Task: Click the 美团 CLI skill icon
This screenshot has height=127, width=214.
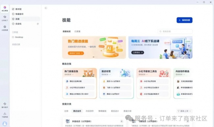Action: click(104, 81)
